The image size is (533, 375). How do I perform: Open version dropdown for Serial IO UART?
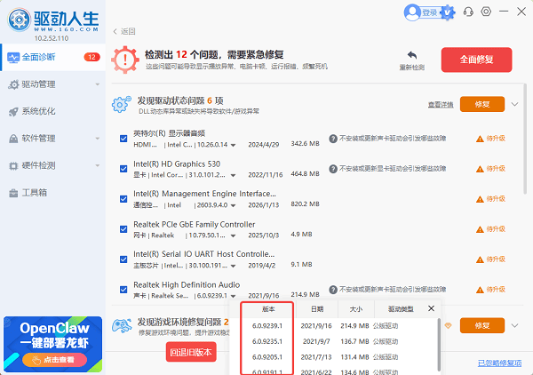coord(233,267)
